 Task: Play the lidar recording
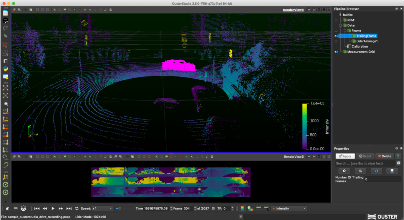pos(53,209)
